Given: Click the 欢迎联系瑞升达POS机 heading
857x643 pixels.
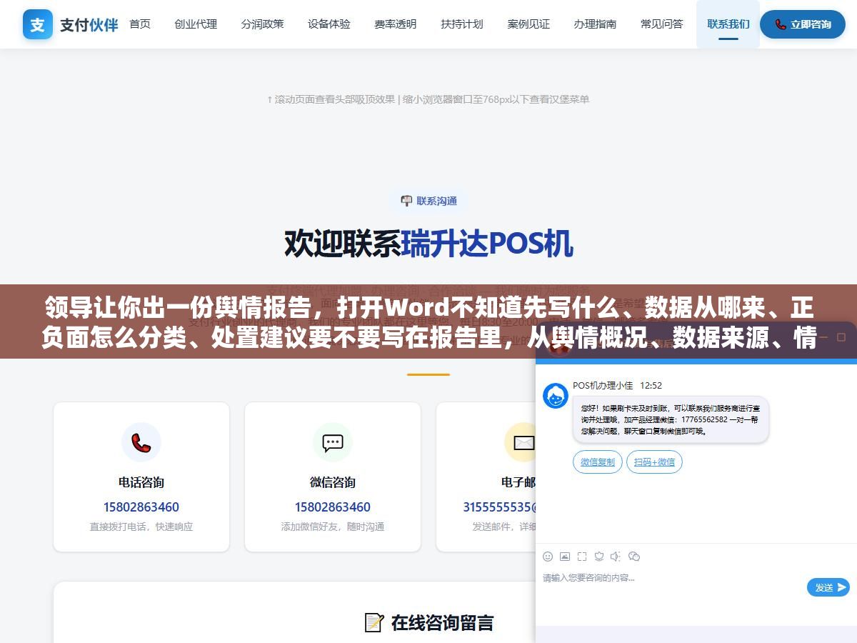Looking at the screenshot, I should tap(428, 243).
